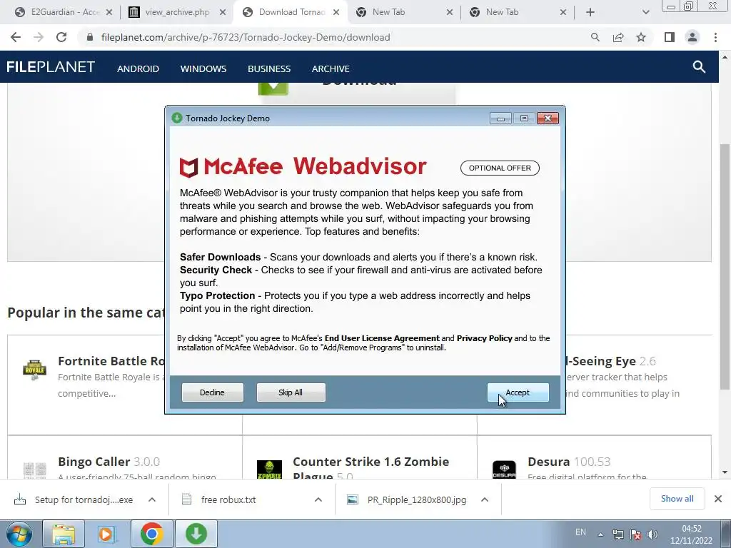Open the network tray icon
The height and width of the screenshot is (548, 731).
click(618, 534)
